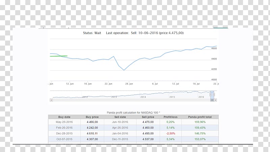Select the 2014 area in navigator timeline
Screen dimensions: 270x152
coord(143,96)
